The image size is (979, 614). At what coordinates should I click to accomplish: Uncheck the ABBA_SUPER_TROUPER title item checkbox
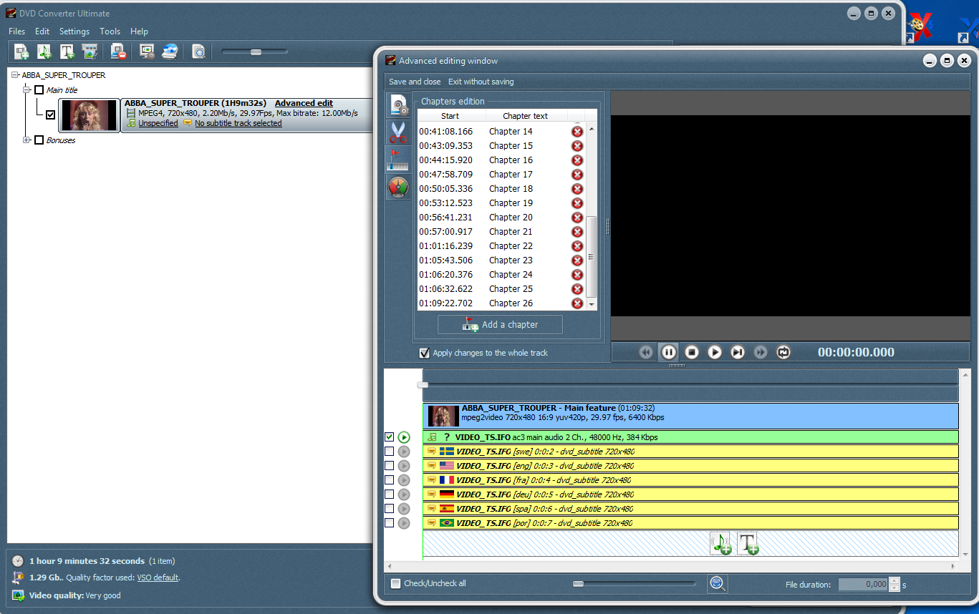coord(50,114)
